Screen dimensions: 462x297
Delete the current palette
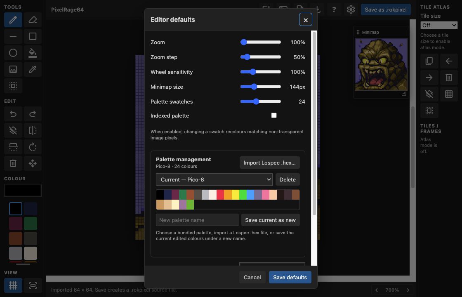[288, 179]
